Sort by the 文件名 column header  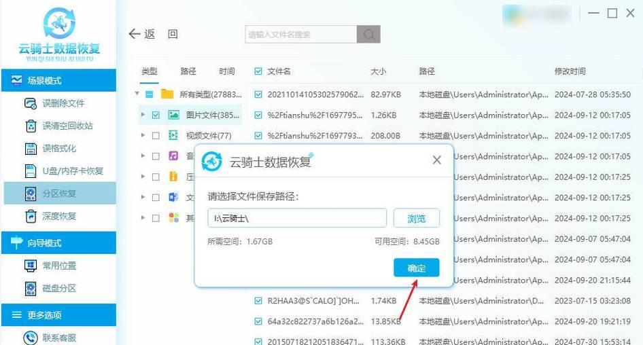pyautogui.click(x=279, y=71)
